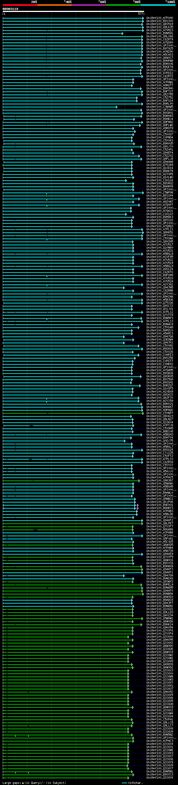Click the query end position number 577
Viewport: 178px width, 785px height.
140,14
